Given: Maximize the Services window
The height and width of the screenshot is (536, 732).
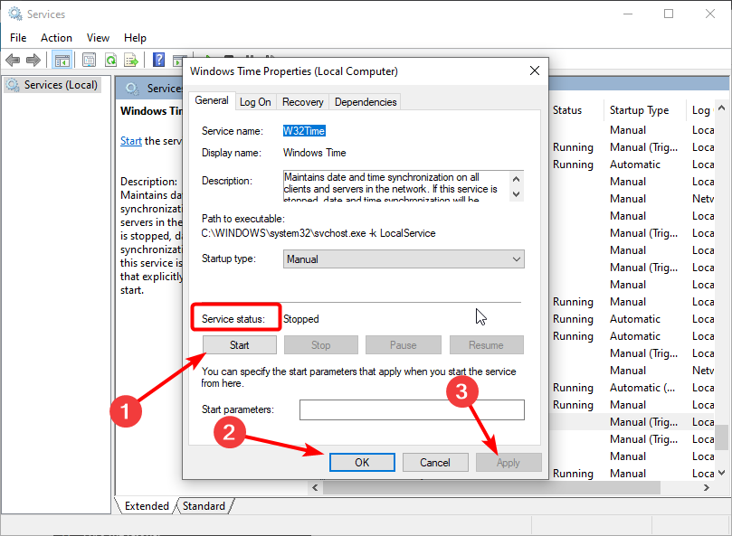Looking at the screenshot, I should (669, 14).
